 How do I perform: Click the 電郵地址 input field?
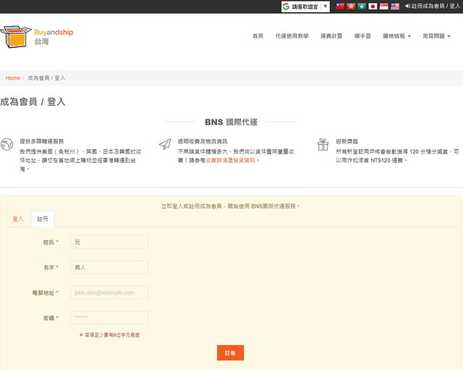pyautogui.click(x=109, y=293)
